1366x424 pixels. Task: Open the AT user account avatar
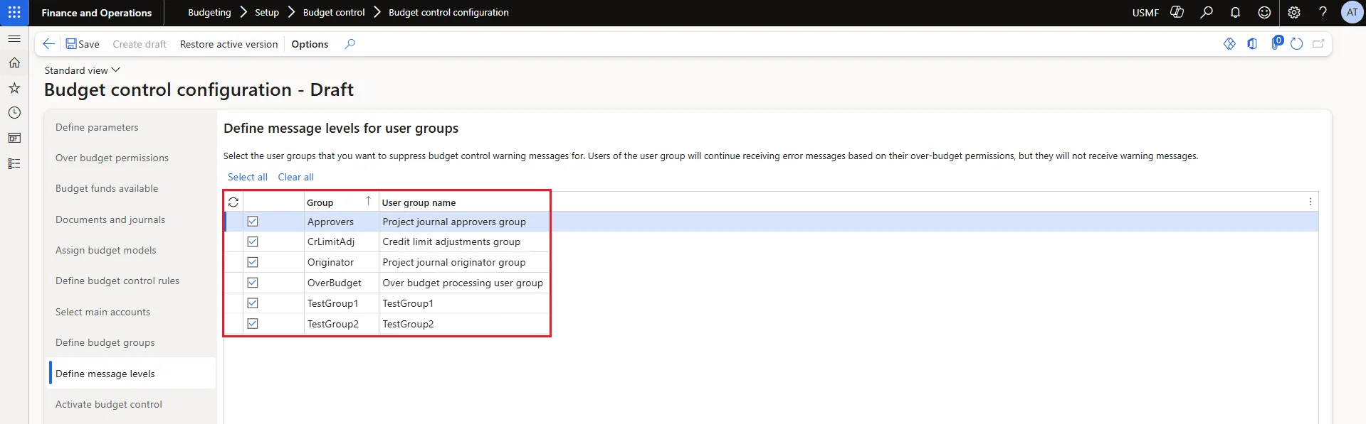pos(1352,12)
